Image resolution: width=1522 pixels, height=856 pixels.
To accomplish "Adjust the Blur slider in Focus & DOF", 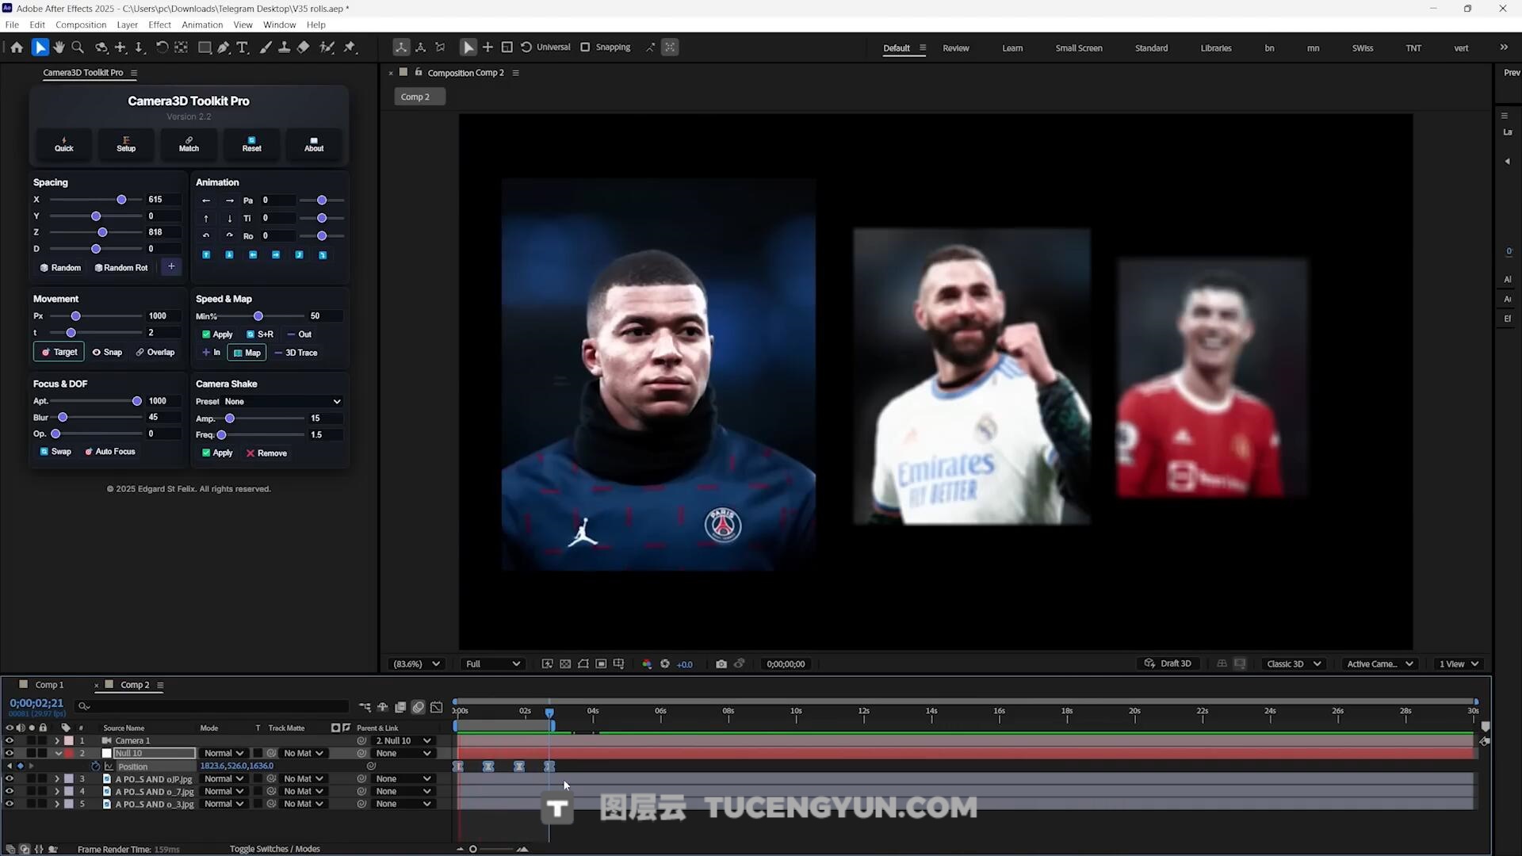I will click(63, 418).
